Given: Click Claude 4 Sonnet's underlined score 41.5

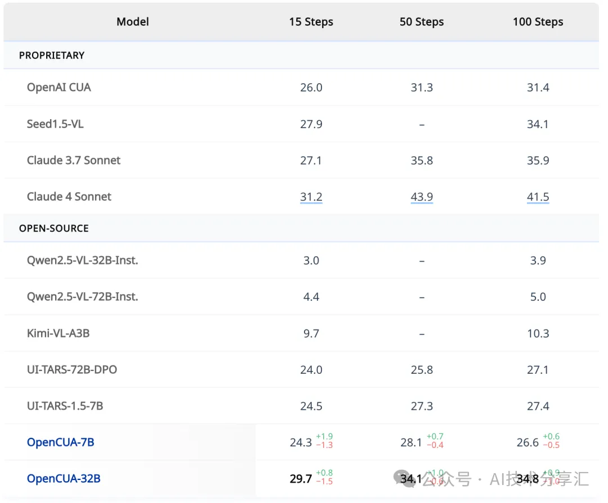Looking at the screenshot, I should point(538,197).
